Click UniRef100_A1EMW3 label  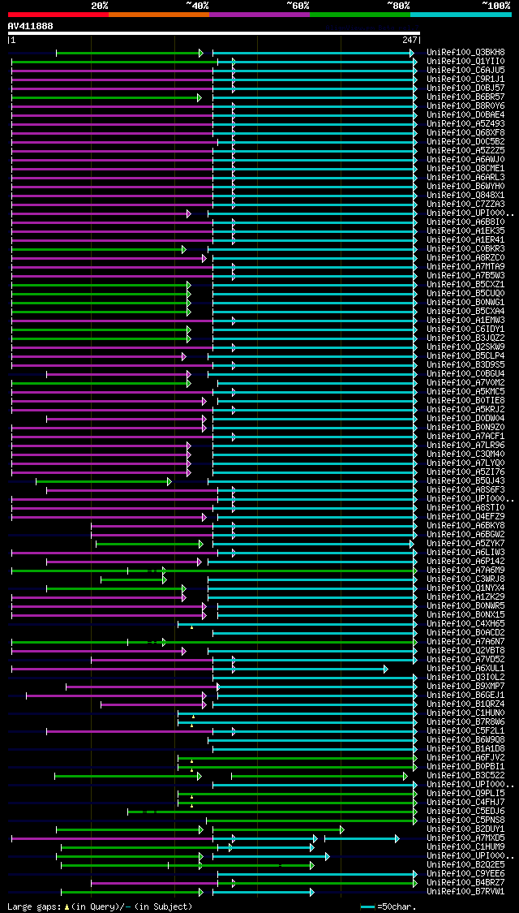(465, 321)
